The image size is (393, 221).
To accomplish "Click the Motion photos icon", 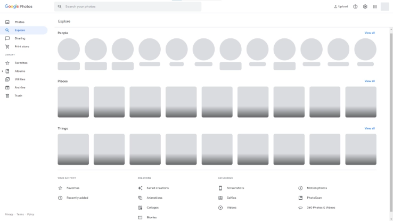I will (300, 188).
